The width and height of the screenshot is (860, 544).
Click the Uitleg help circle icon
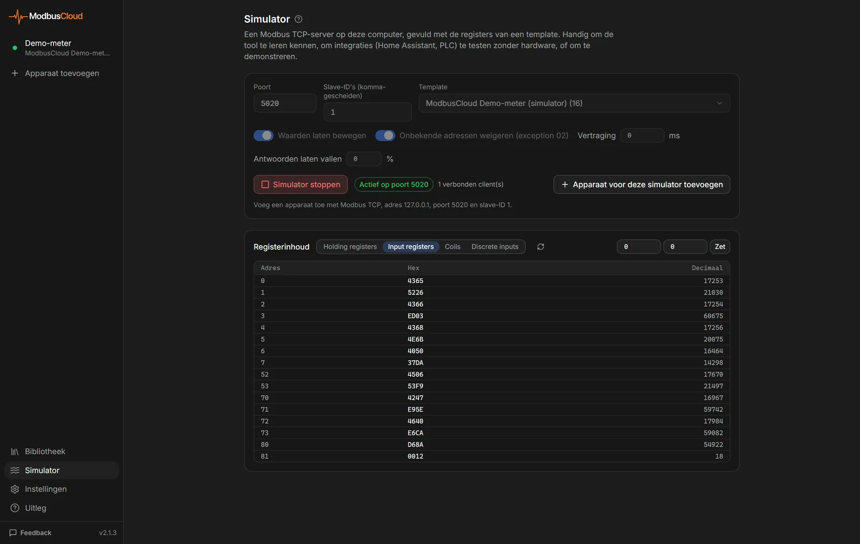15,508
